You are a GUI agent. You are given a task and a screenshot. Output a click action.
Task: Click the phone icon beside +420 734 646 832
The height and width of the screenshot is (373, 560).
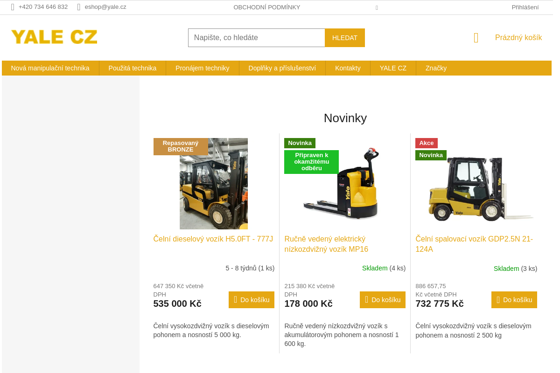[x=13, y=7]
